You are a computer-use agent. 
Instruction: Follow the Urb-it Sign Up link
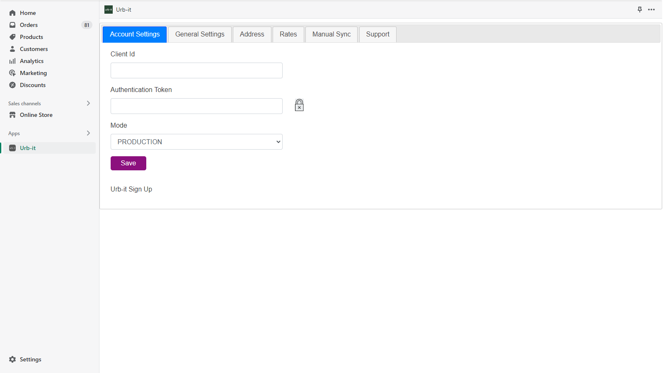[x=131, y=189]
